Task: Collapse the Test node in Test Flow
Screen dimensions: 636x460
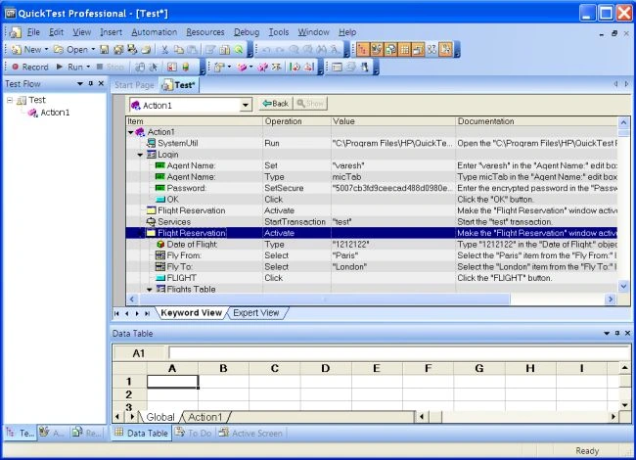Action: pyautogui.click(x=10, y=100)
